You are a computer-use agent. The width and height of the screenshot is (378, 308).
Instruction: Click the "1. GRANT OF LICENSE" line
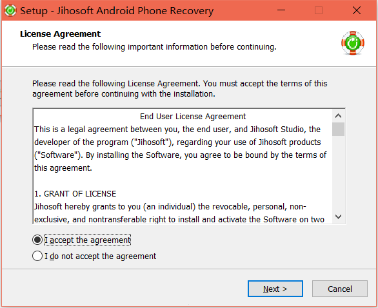[75, 194]
